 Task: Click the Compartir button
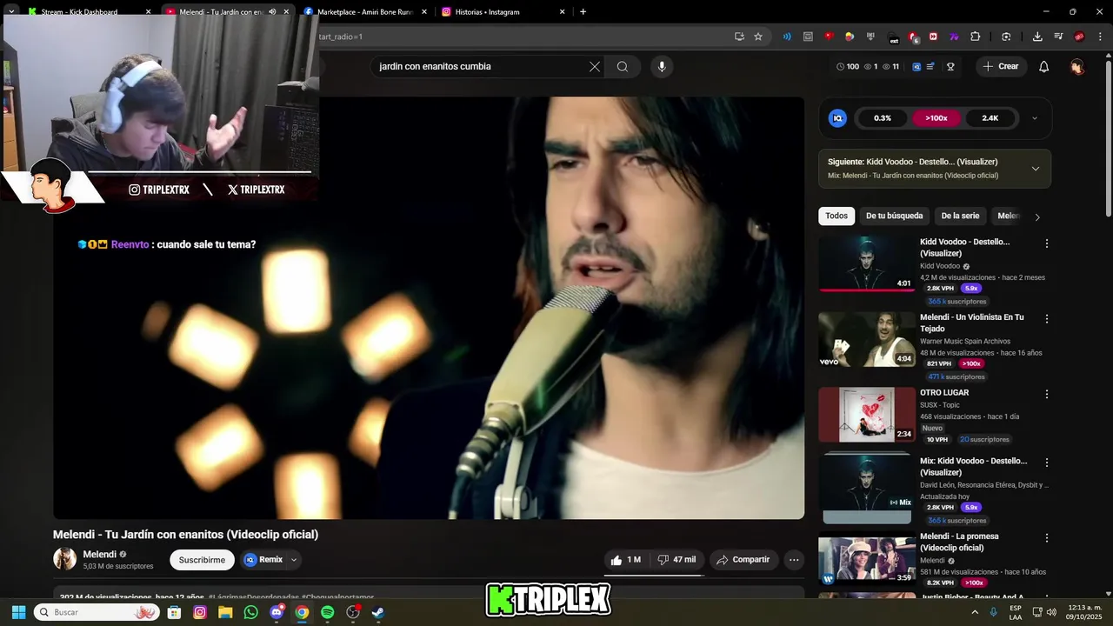tap(743, 560)
